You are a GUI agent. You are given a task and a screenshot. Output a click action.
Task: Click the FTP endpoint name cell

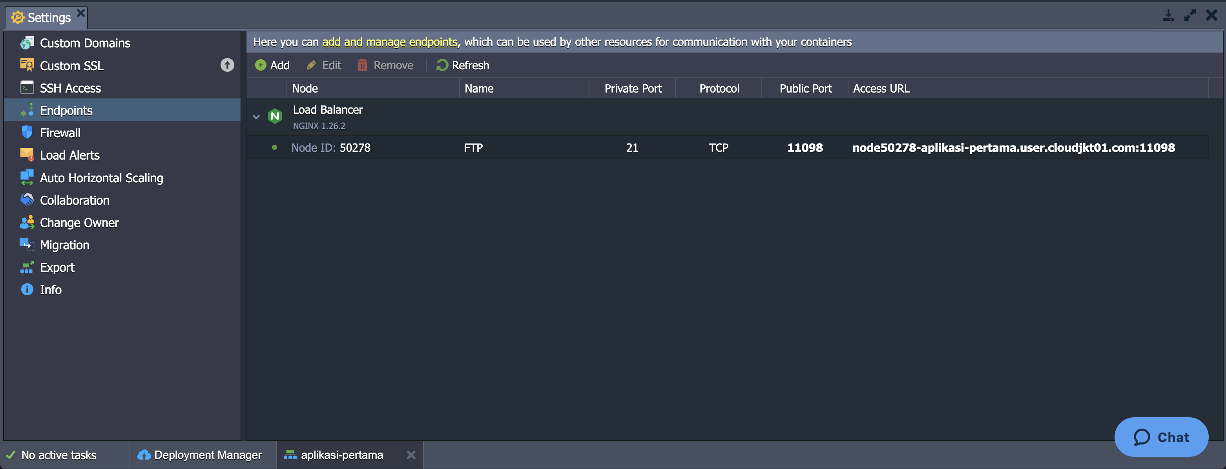point(473,147)
